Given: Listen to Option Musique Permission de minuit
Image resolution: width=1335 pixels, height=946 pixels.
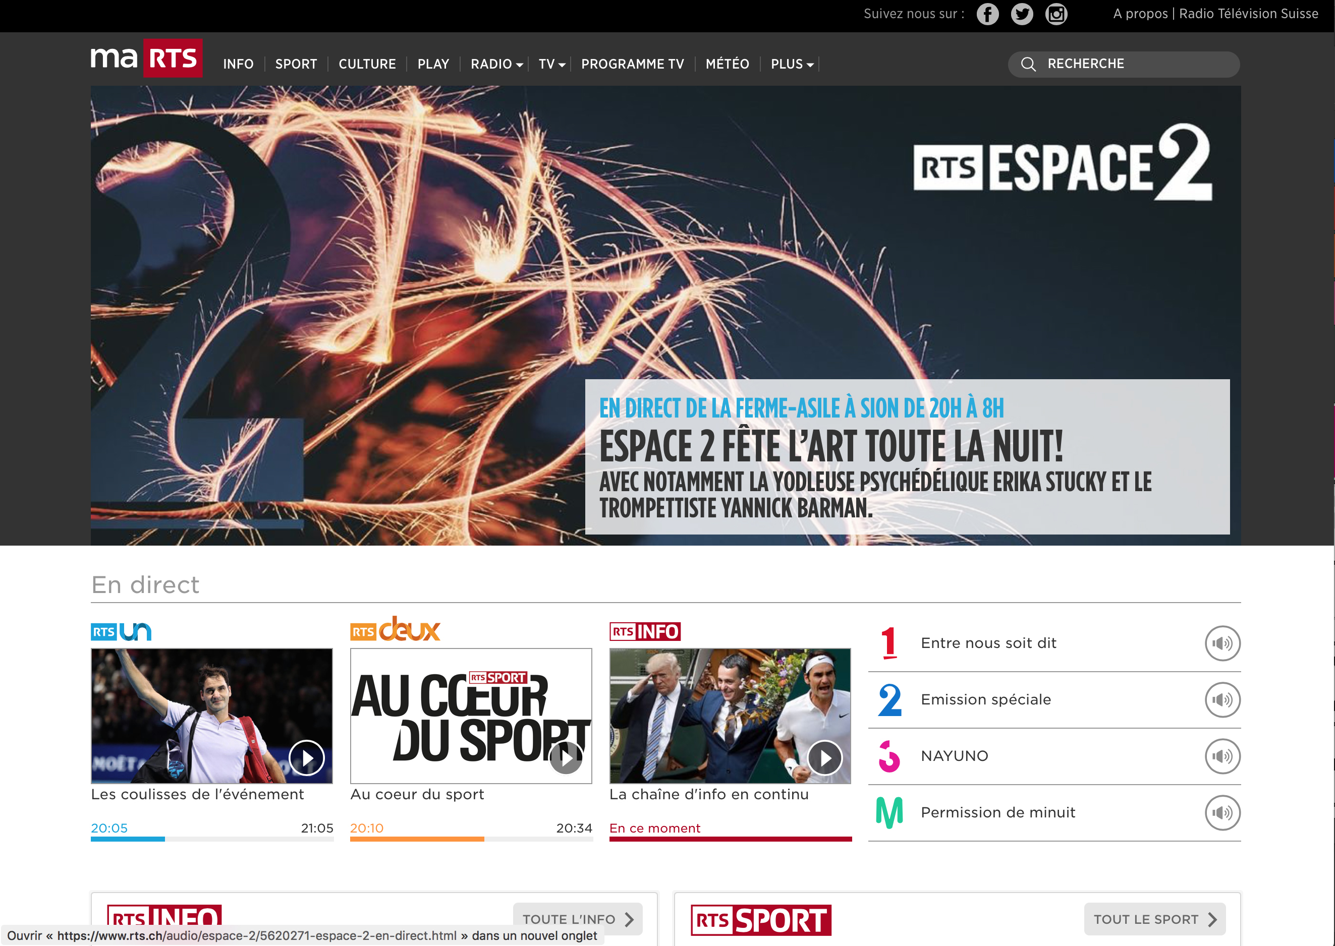Looking at the screenshot, I should click(x=1222, y=812).
